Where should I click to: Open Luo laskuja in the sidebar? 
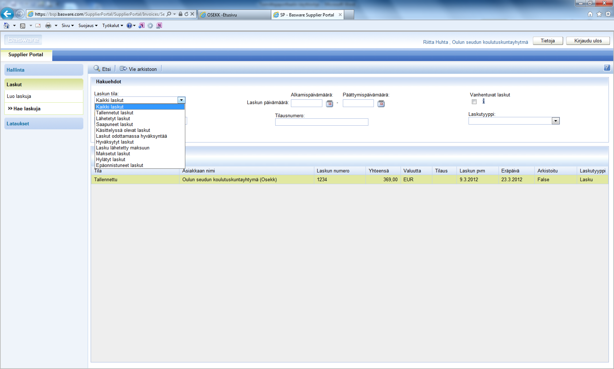[44, 96]
